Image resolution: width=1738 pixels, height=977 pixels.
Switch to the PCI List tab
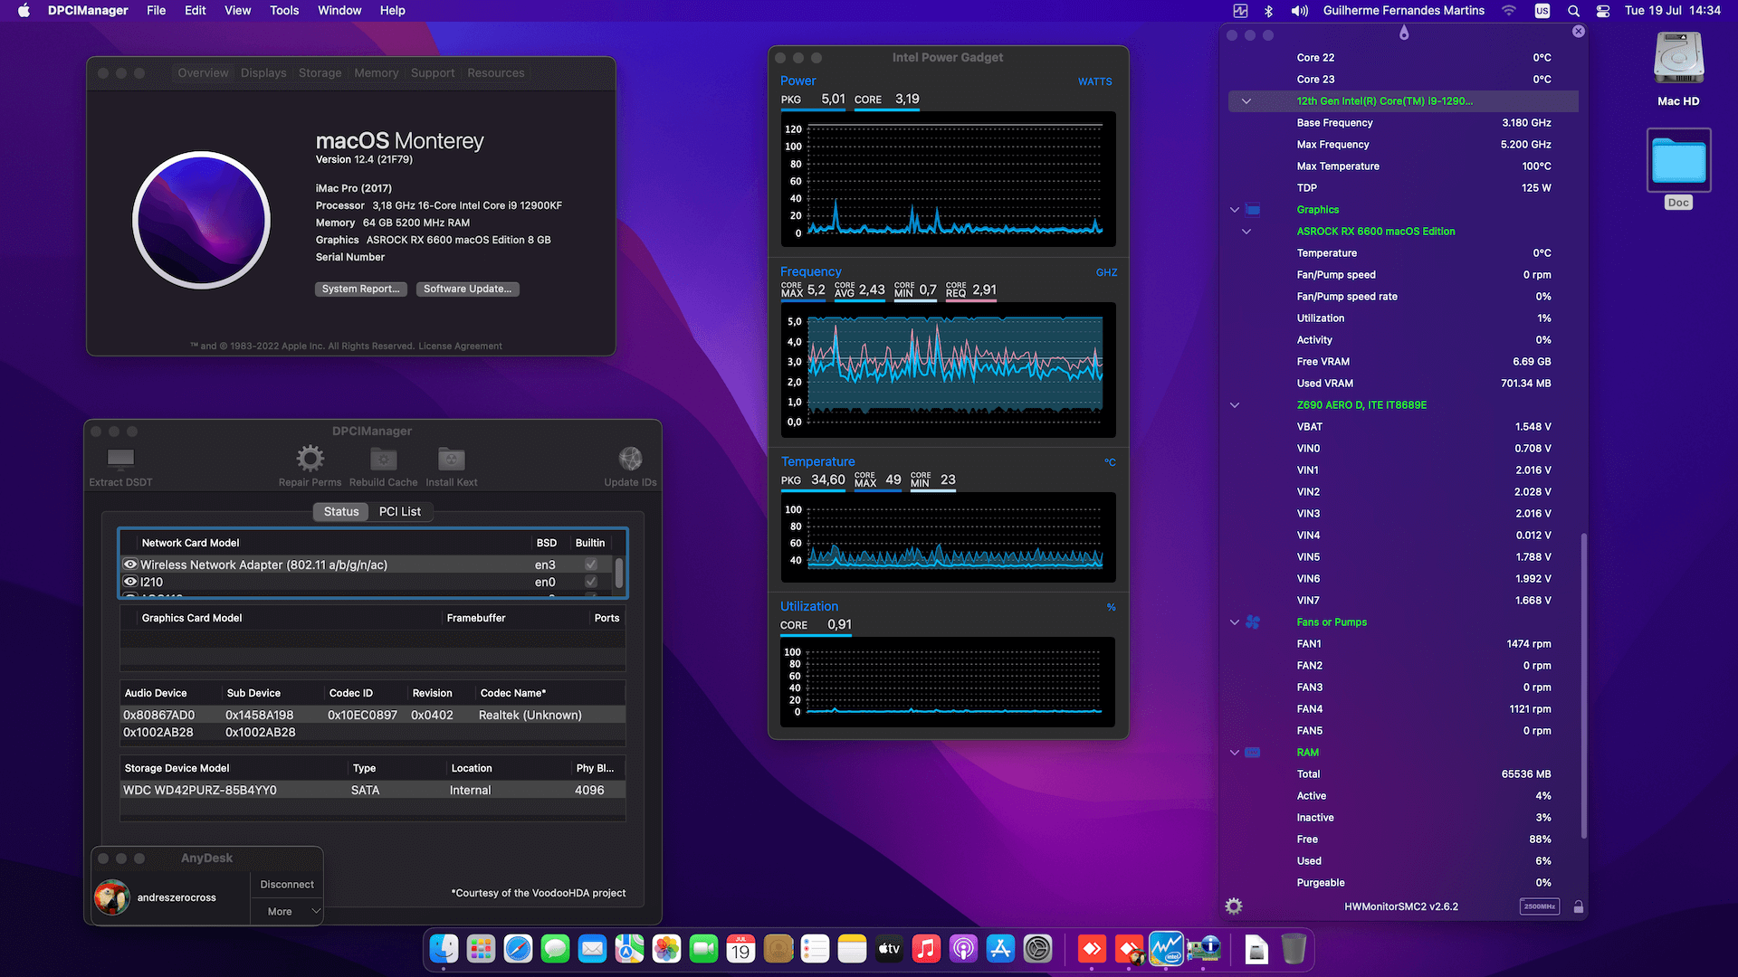pyautogui.click(x=400, y=512)
